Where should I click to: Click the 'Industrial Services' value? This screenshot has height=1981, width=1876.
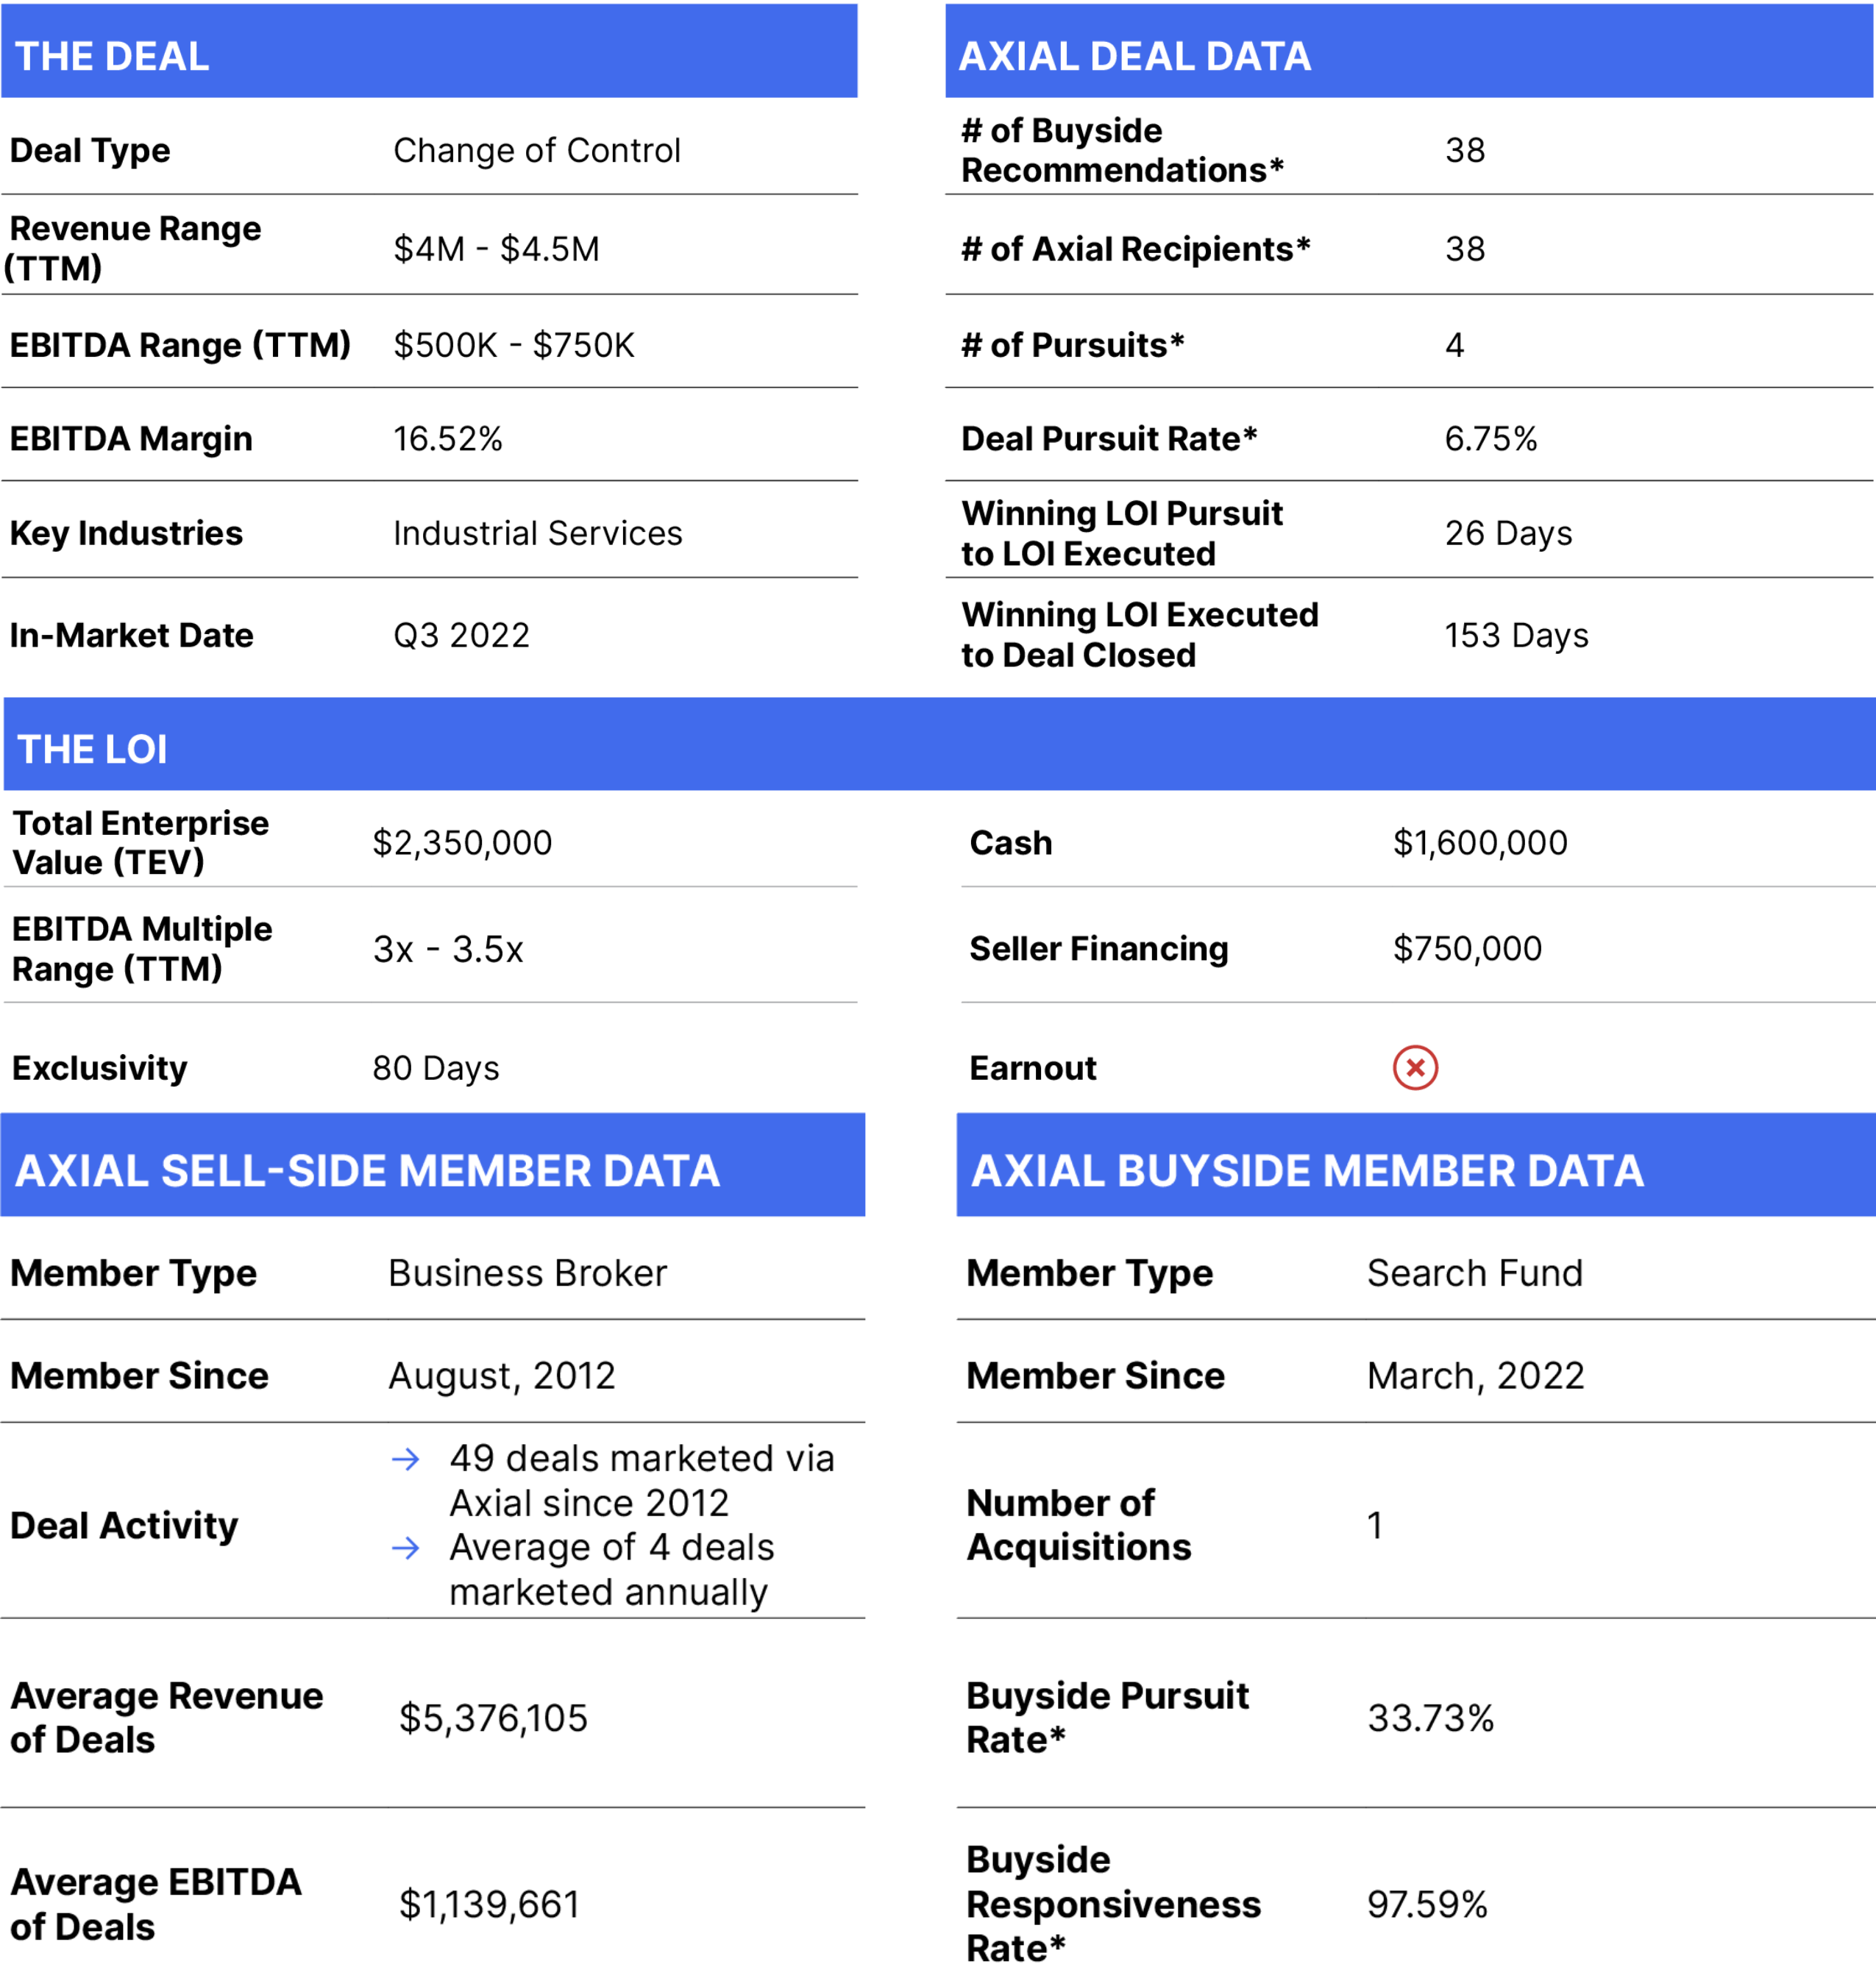[538, 533]
